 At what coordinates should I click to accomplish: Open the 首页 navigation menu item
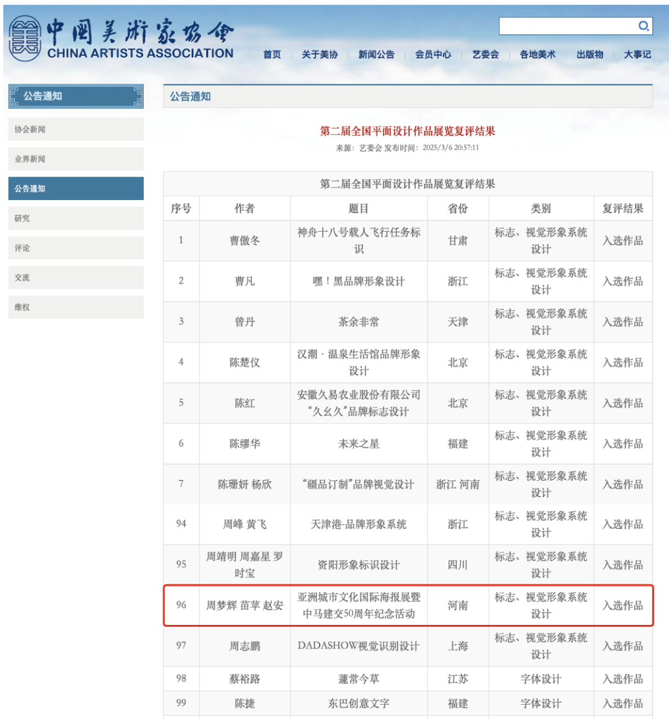272,54
